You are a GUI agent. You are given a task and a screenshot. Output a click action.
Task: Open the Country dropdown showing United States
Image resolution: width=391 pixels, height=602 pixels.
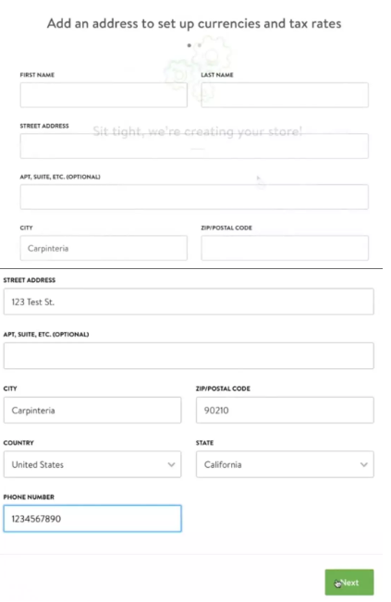92,464
